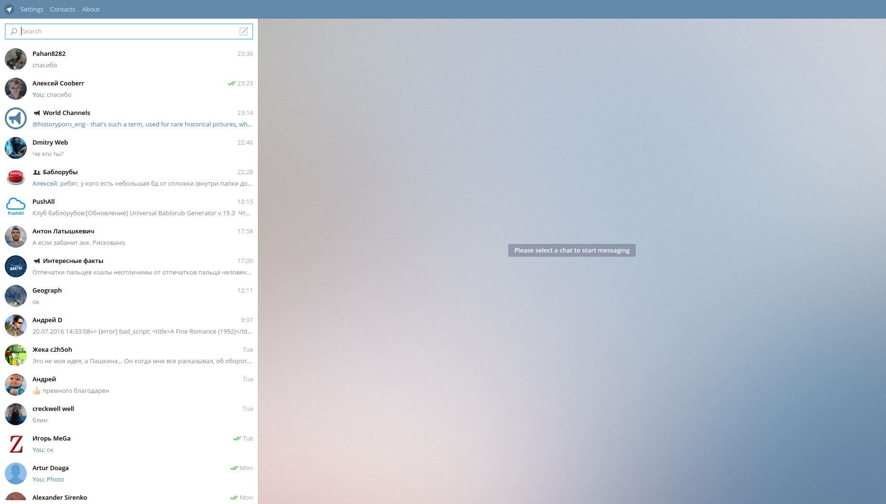
Task: Open the Жека c2h5oh avatar
Action: coord(16,355)
